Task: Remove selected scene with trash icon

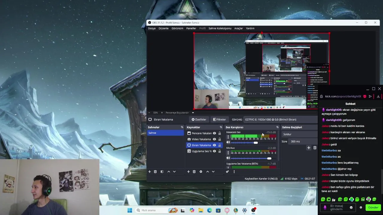Action: (x=155, y=172)
